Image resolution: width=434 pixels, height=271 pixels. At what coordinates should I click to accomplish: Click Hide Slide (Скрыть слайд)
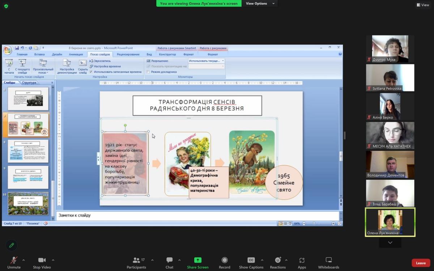(83, 66)
